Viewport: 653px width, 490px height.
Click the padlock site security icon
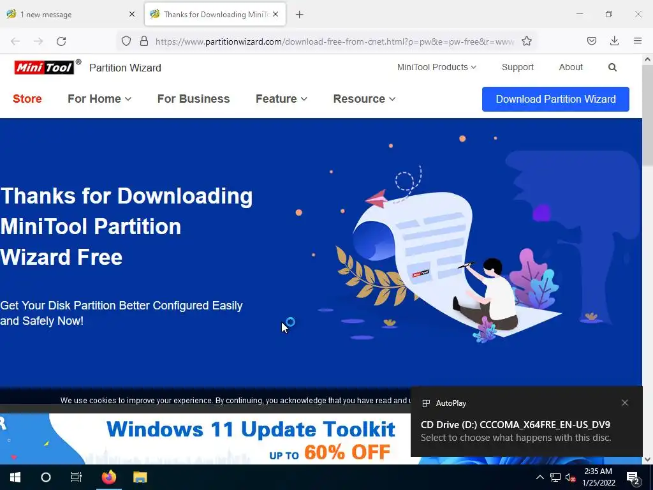pyautogui.click(x=144, y=41)
